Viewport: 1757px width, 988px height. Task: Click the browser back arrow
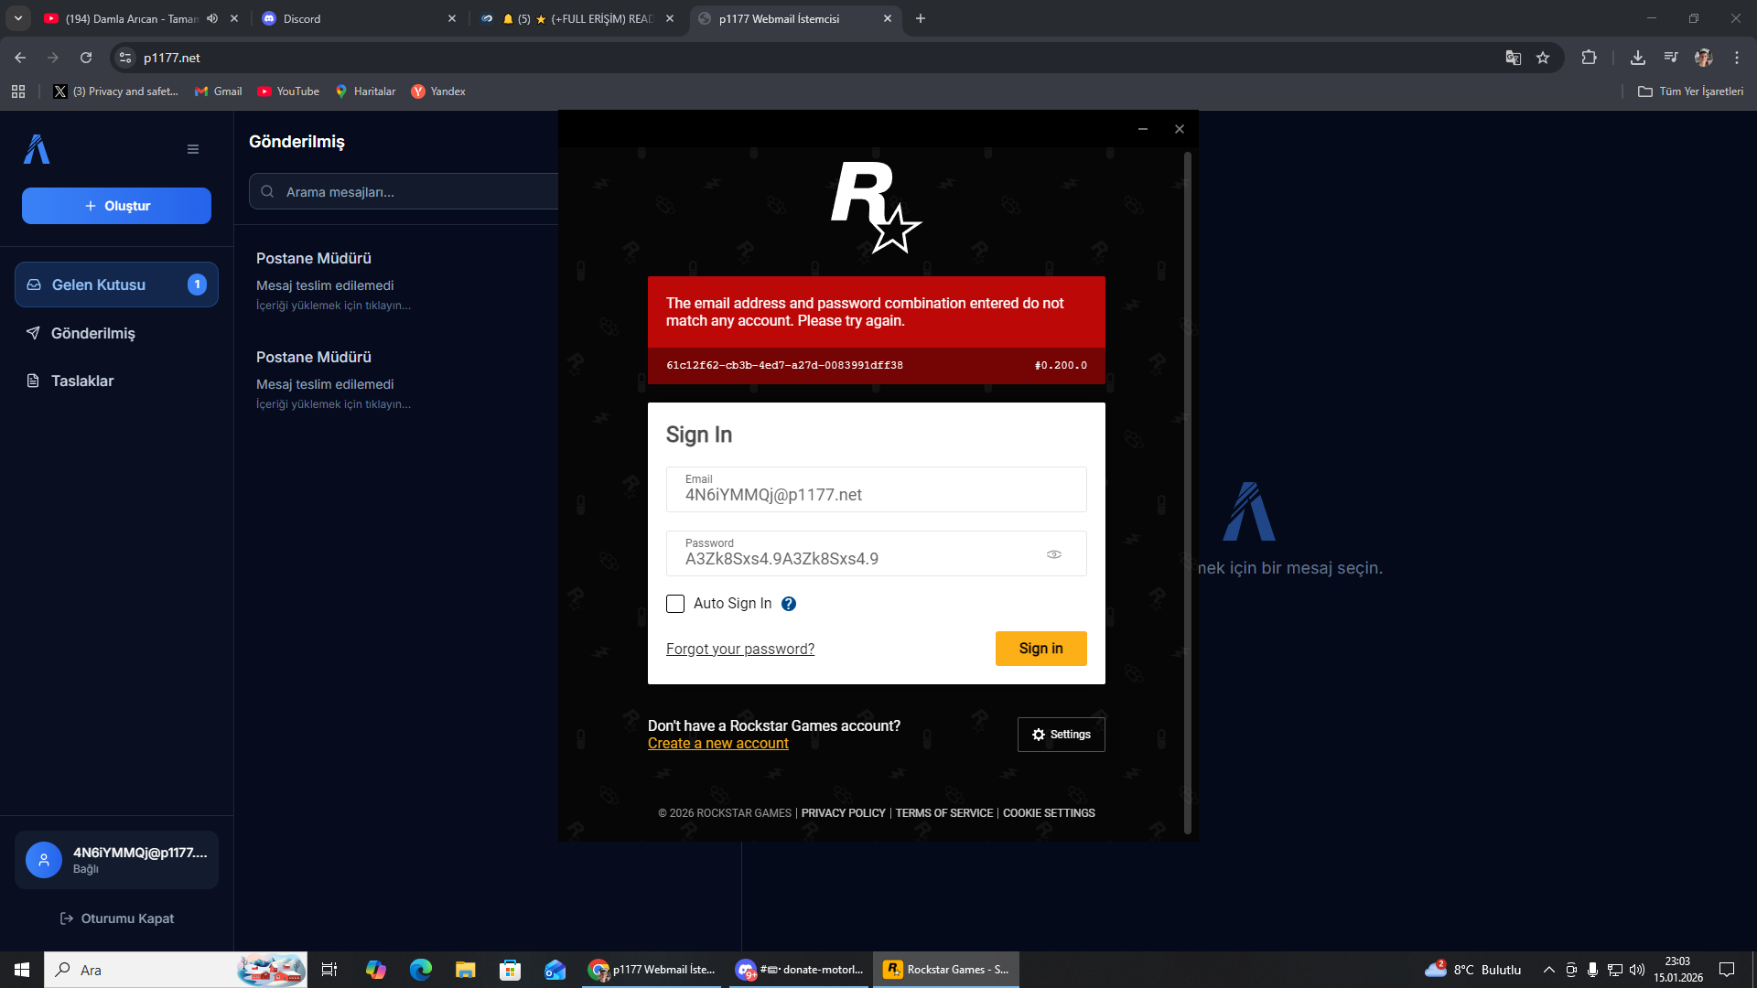20,58
